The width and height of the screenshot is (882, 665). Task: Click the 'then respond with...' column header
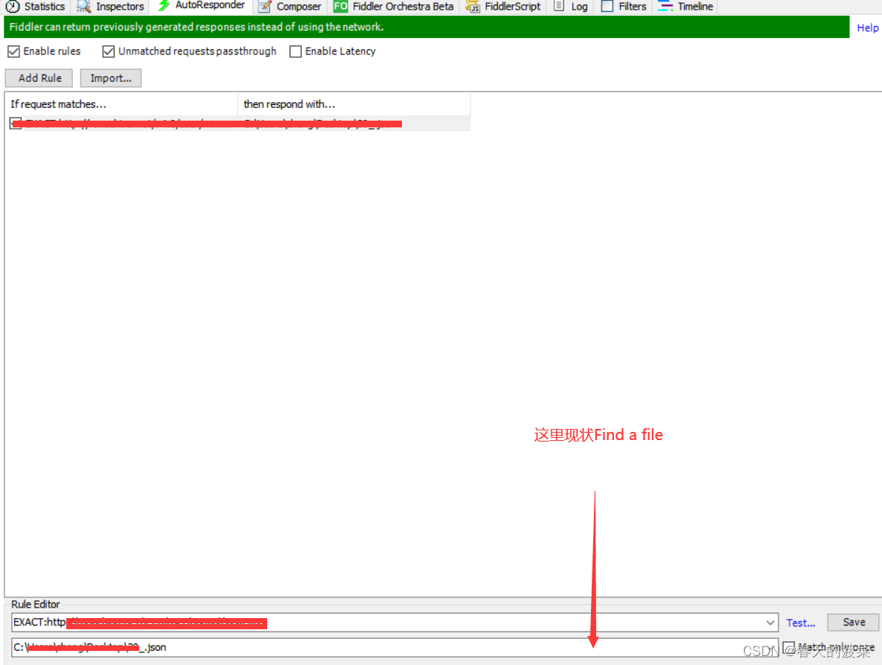[x=354, y=104]
